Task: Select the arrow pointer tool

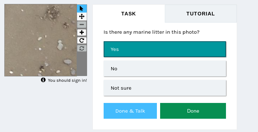Action: tap(82, 8)
